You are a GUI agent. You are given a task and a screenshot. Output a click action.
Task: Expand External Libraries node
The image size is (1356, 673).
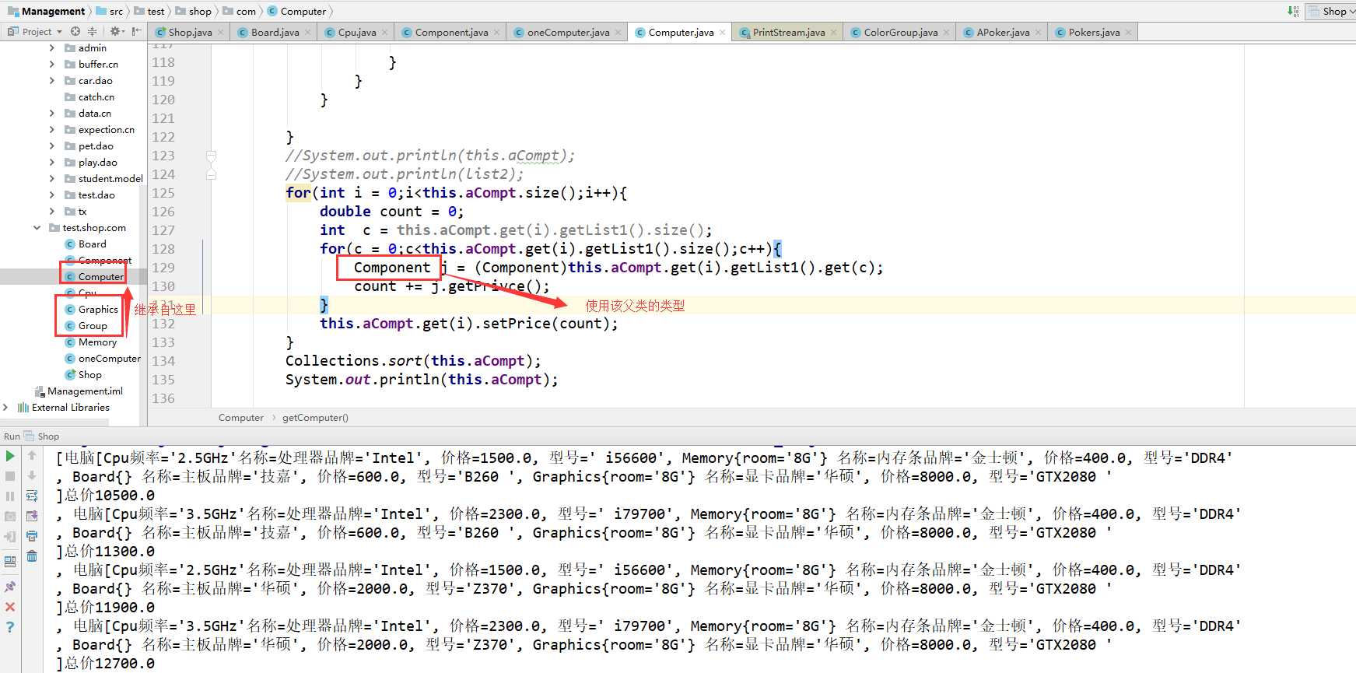tap(6, 407)
